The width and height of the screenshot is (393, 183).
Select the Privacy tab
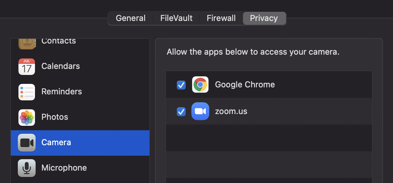pyautogui.click(x=264, y=18)
